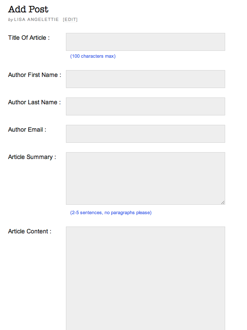Click the Lisa Angelettie author name
Image resolution: width=247 pixels, height=330 pixels.
[x=36, y=20]
